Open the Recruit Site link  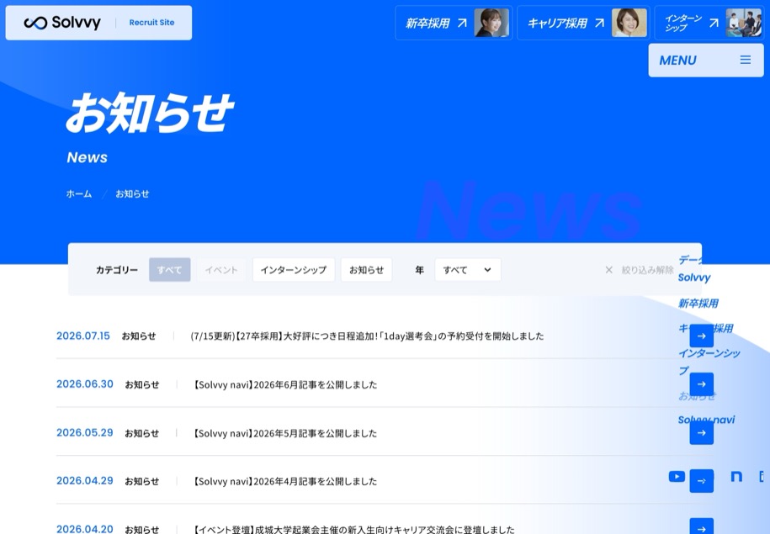coord(151,23)
